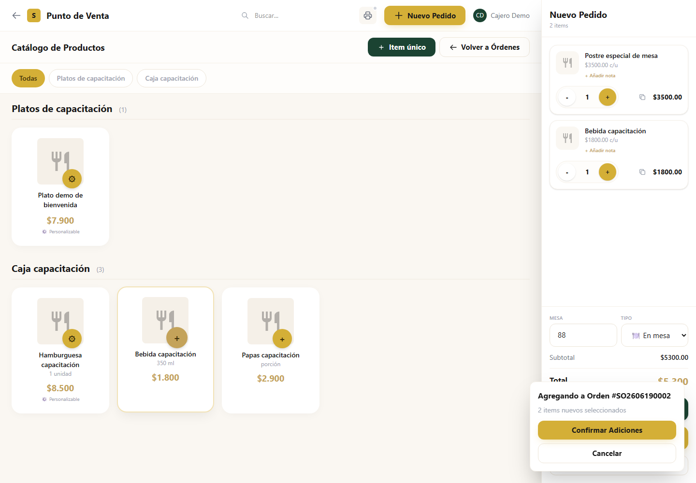Click the search magnifier icon
696x483 pixels.
coord(245,15)
